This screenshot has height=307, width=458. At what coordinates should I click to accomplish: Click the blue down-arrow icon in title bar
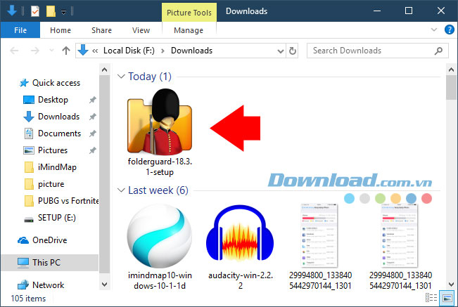(x=12, y=11)
